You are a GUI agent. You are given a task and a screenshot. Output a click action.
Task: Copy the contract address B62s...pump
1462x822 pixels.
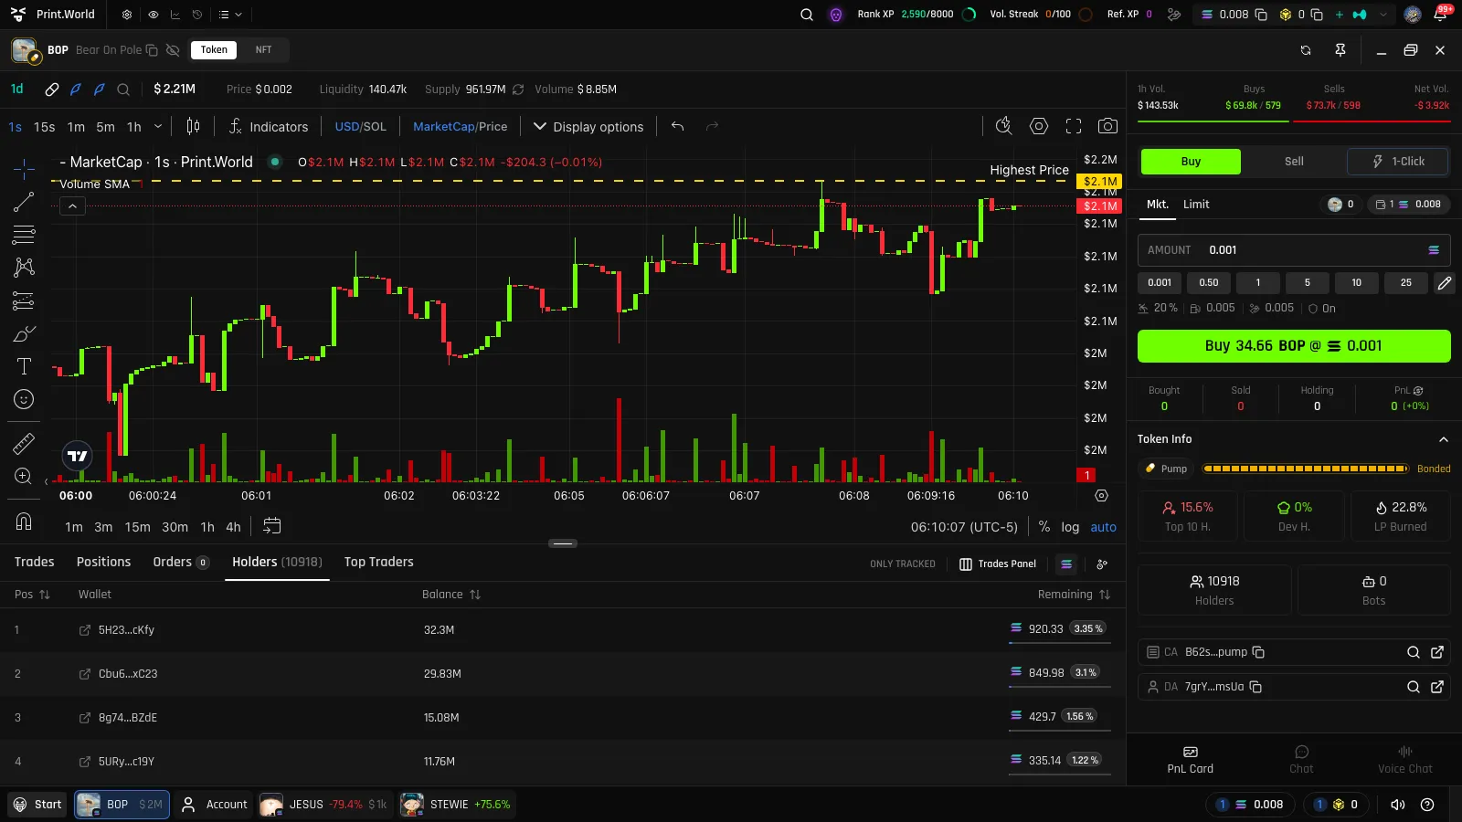point(1258,652)
